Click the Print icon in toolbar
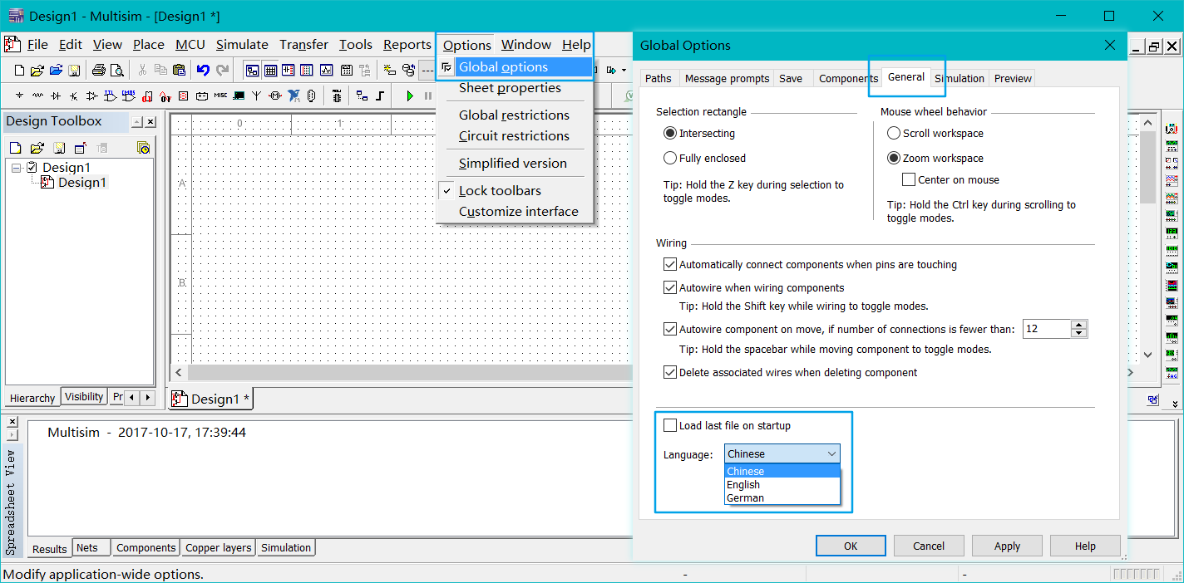Screen dimensions: 1184x583 tap(99, 70)
